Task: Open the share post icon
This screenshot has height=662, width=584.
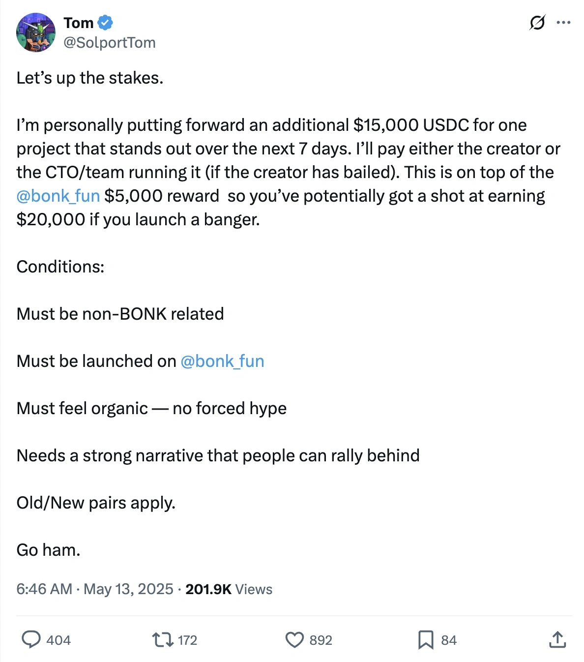Action: 556,639
